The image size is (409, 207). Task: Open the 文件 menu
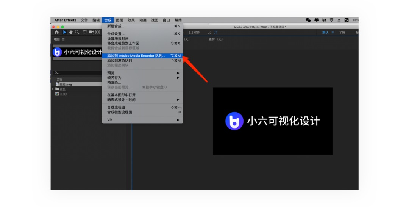point(84,20)
